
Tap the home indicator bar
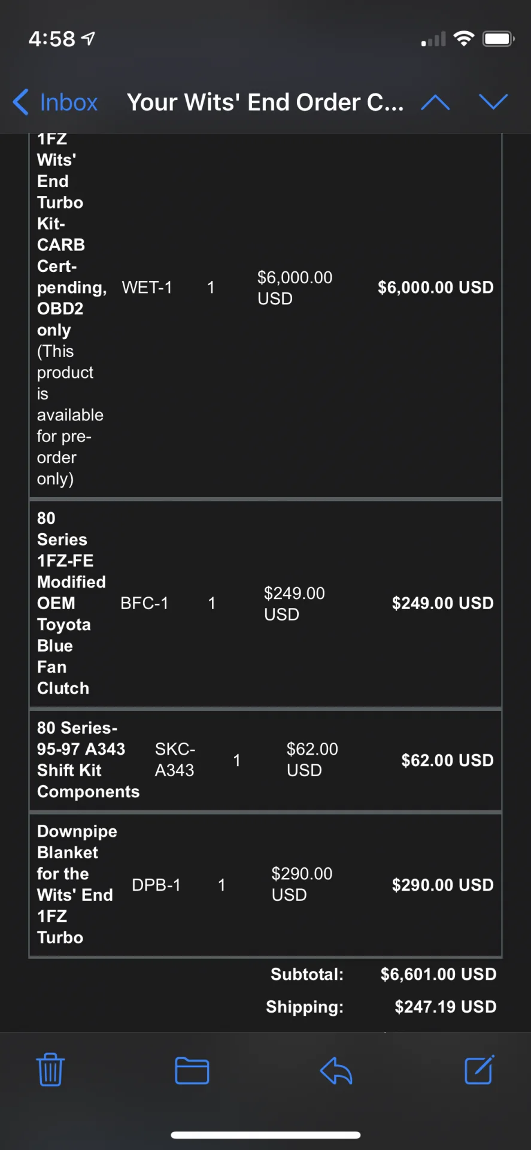pos(265,1134)
